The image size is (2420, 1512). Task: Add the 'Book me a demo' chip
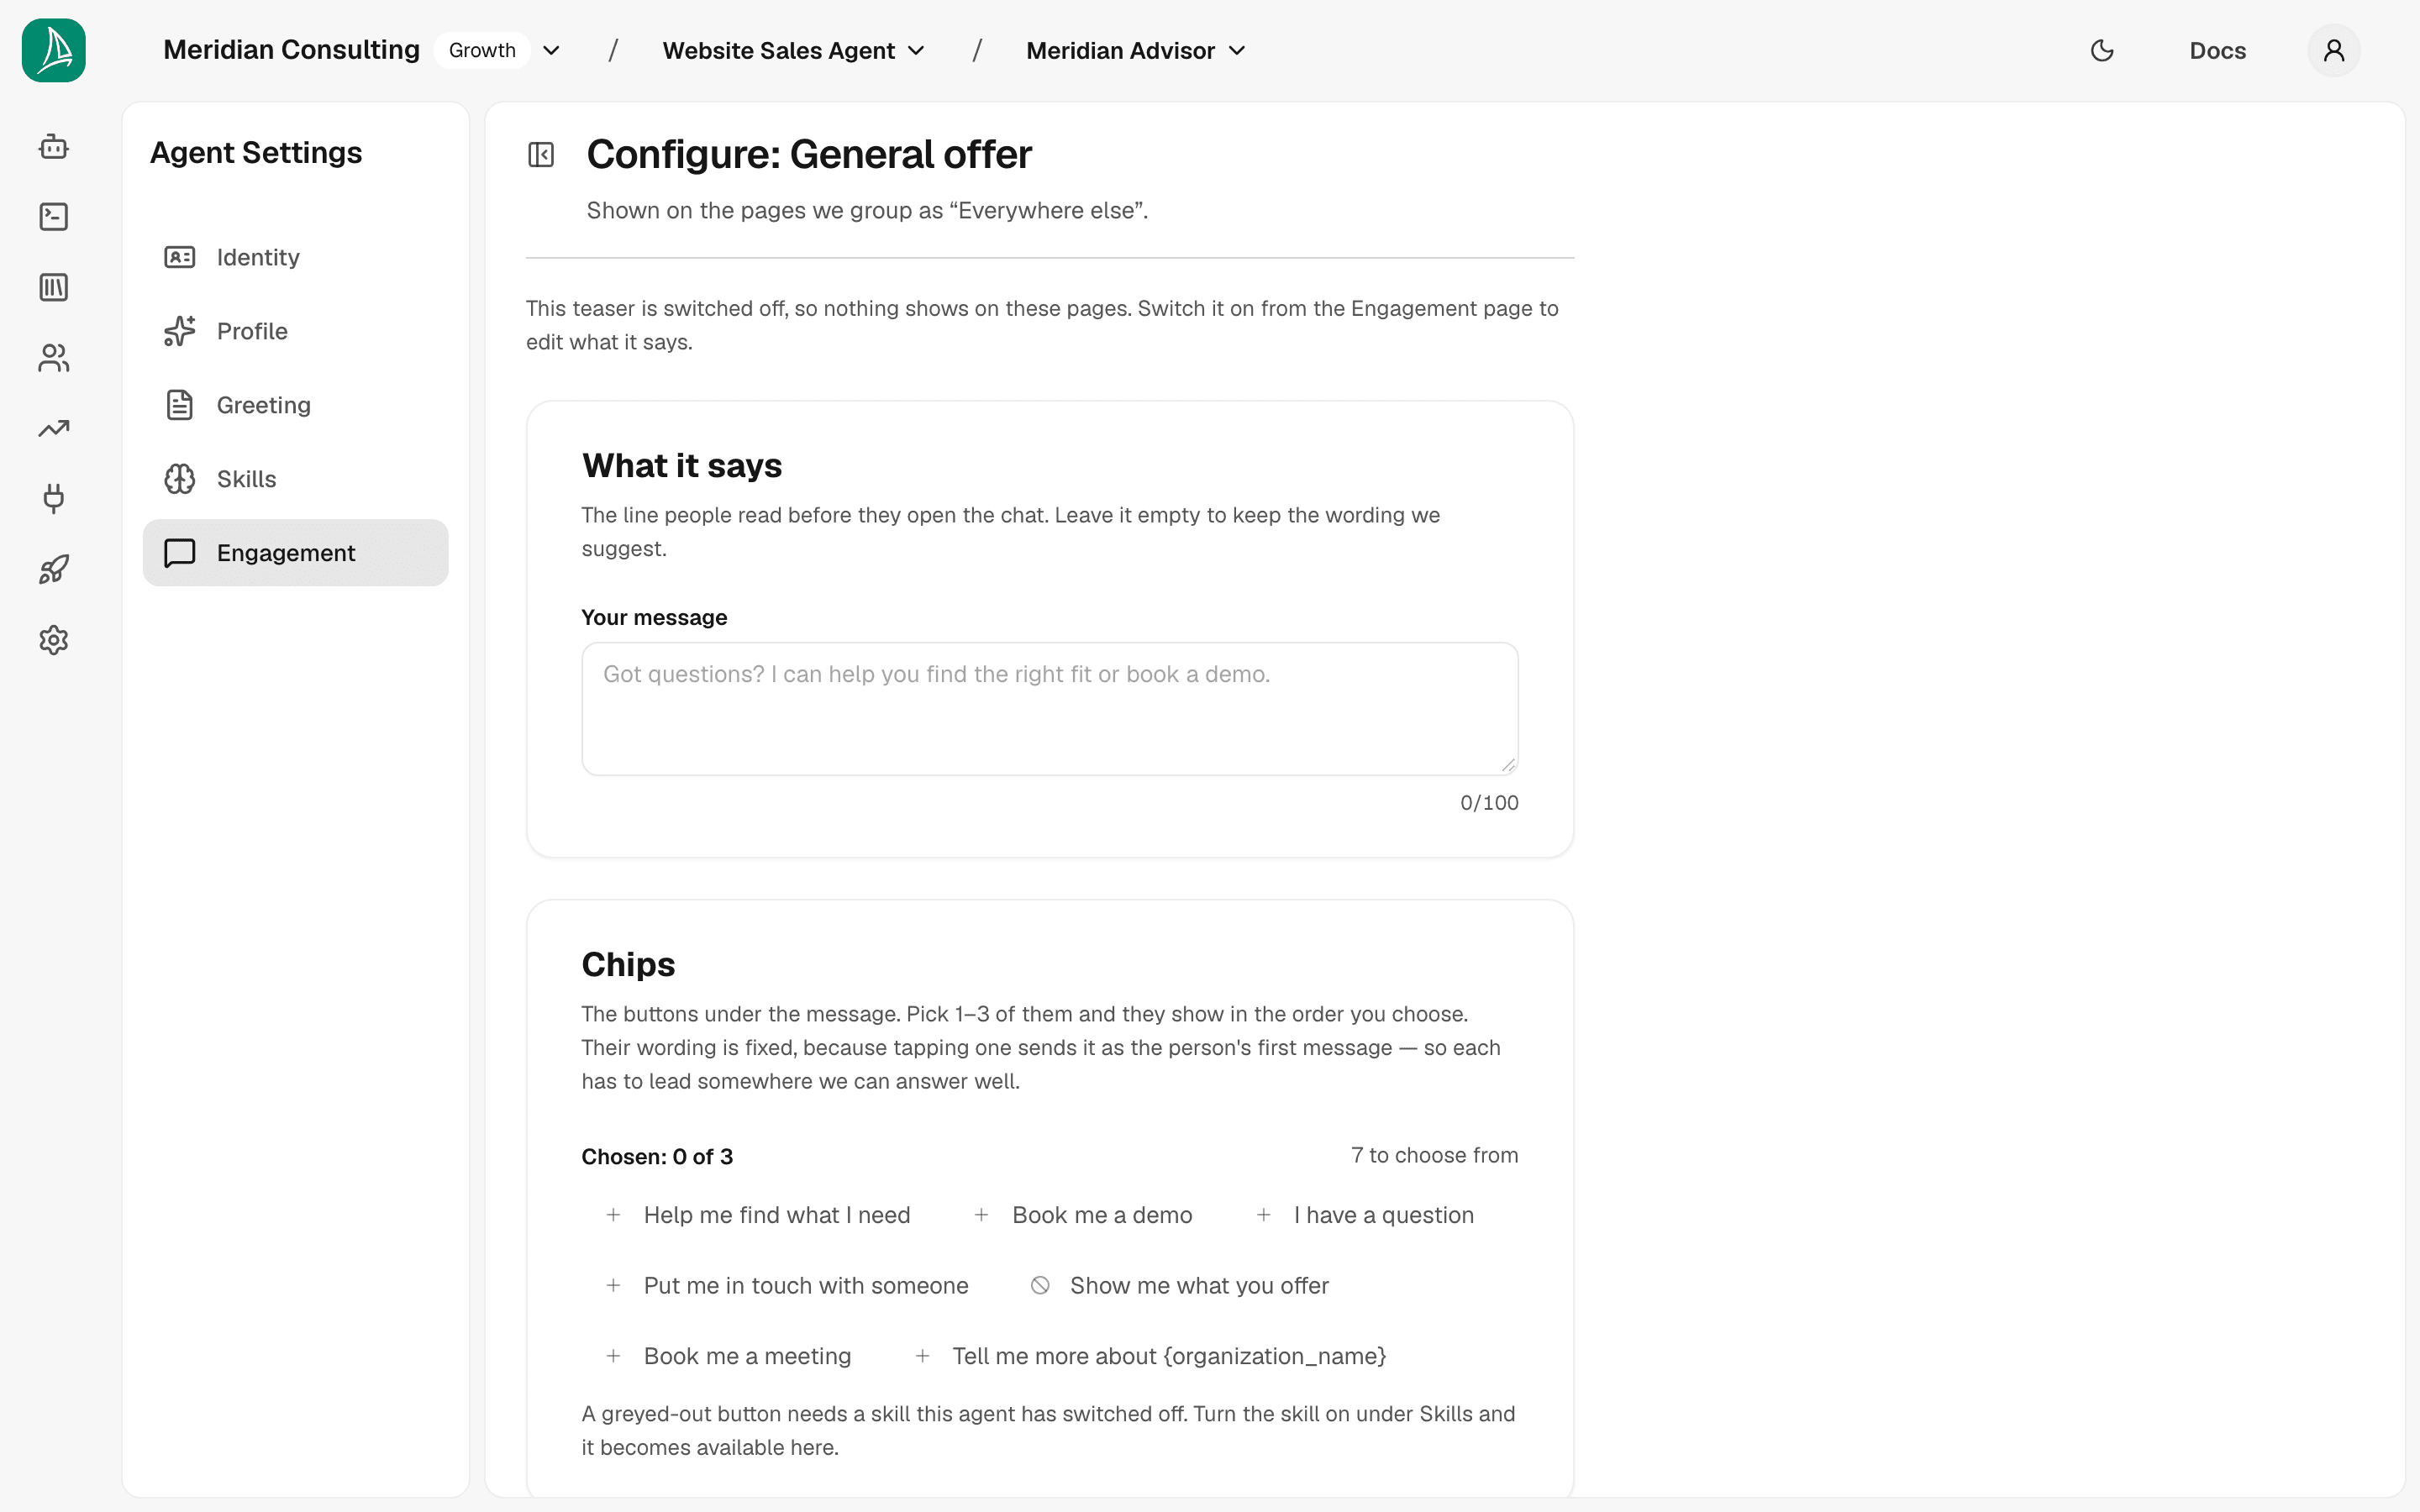click(x=1083, y=1215)
